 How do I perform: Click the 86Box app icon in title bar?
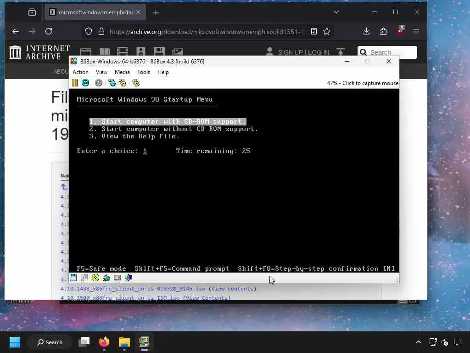point(74,61)
